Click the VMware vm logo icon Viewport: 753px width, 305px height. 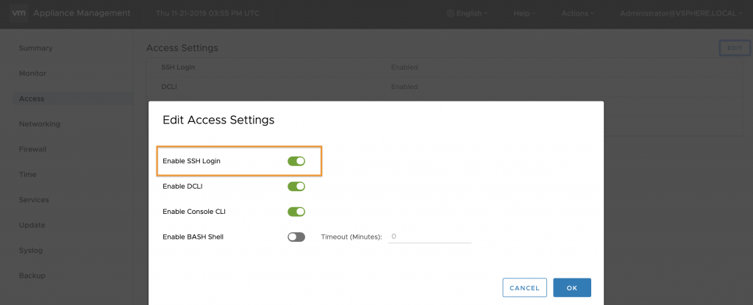pyautogui.click(x=18, y=13)
